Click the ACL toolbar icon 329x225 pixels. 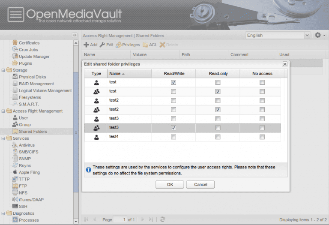click(146, 45)
